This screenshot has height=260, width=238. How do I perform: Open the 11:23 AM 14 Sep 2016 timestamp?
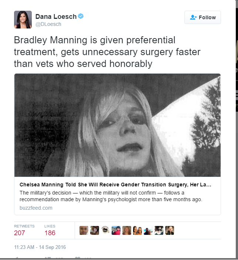click(40, 247)
